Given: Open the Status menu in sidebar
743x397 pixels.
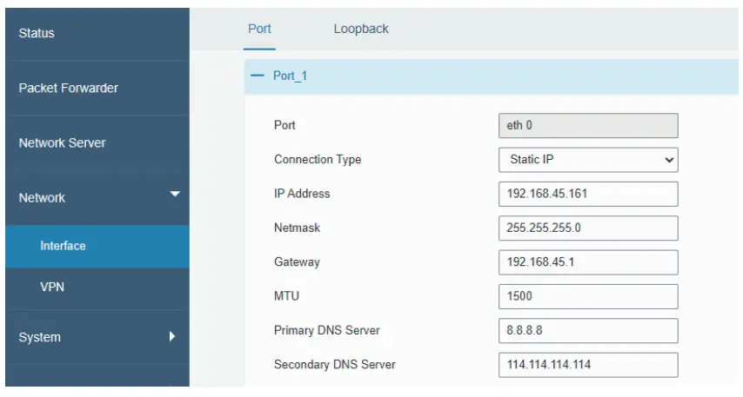Looking at the screenshot, I should pyautogui.click(x=37, y=33).
